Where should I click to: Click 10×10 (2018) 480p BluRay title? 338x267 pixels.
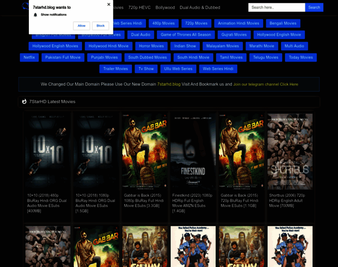pyautogui.click(x=47, y=203)
